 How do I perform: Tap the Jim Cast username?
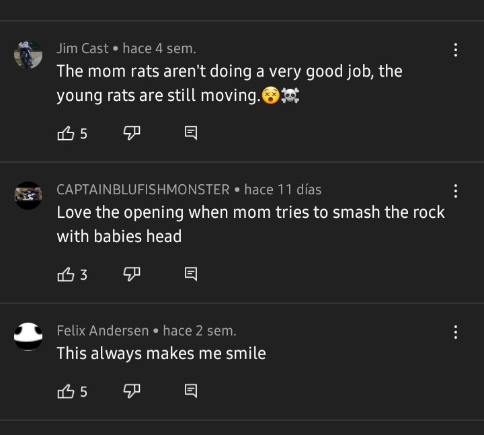pyautogui.click(x=82, y=48)
